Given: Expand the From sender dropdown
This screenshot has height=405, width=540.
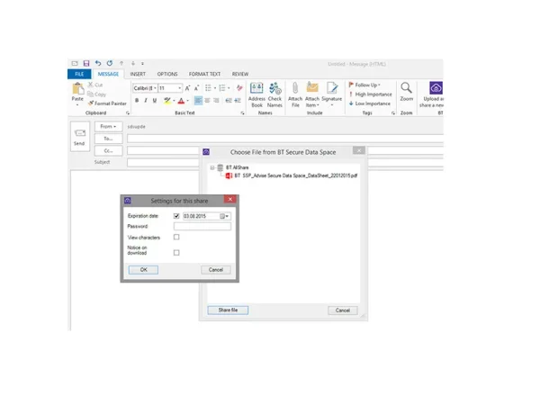Looking at the screenshot, I should [107, 127].
